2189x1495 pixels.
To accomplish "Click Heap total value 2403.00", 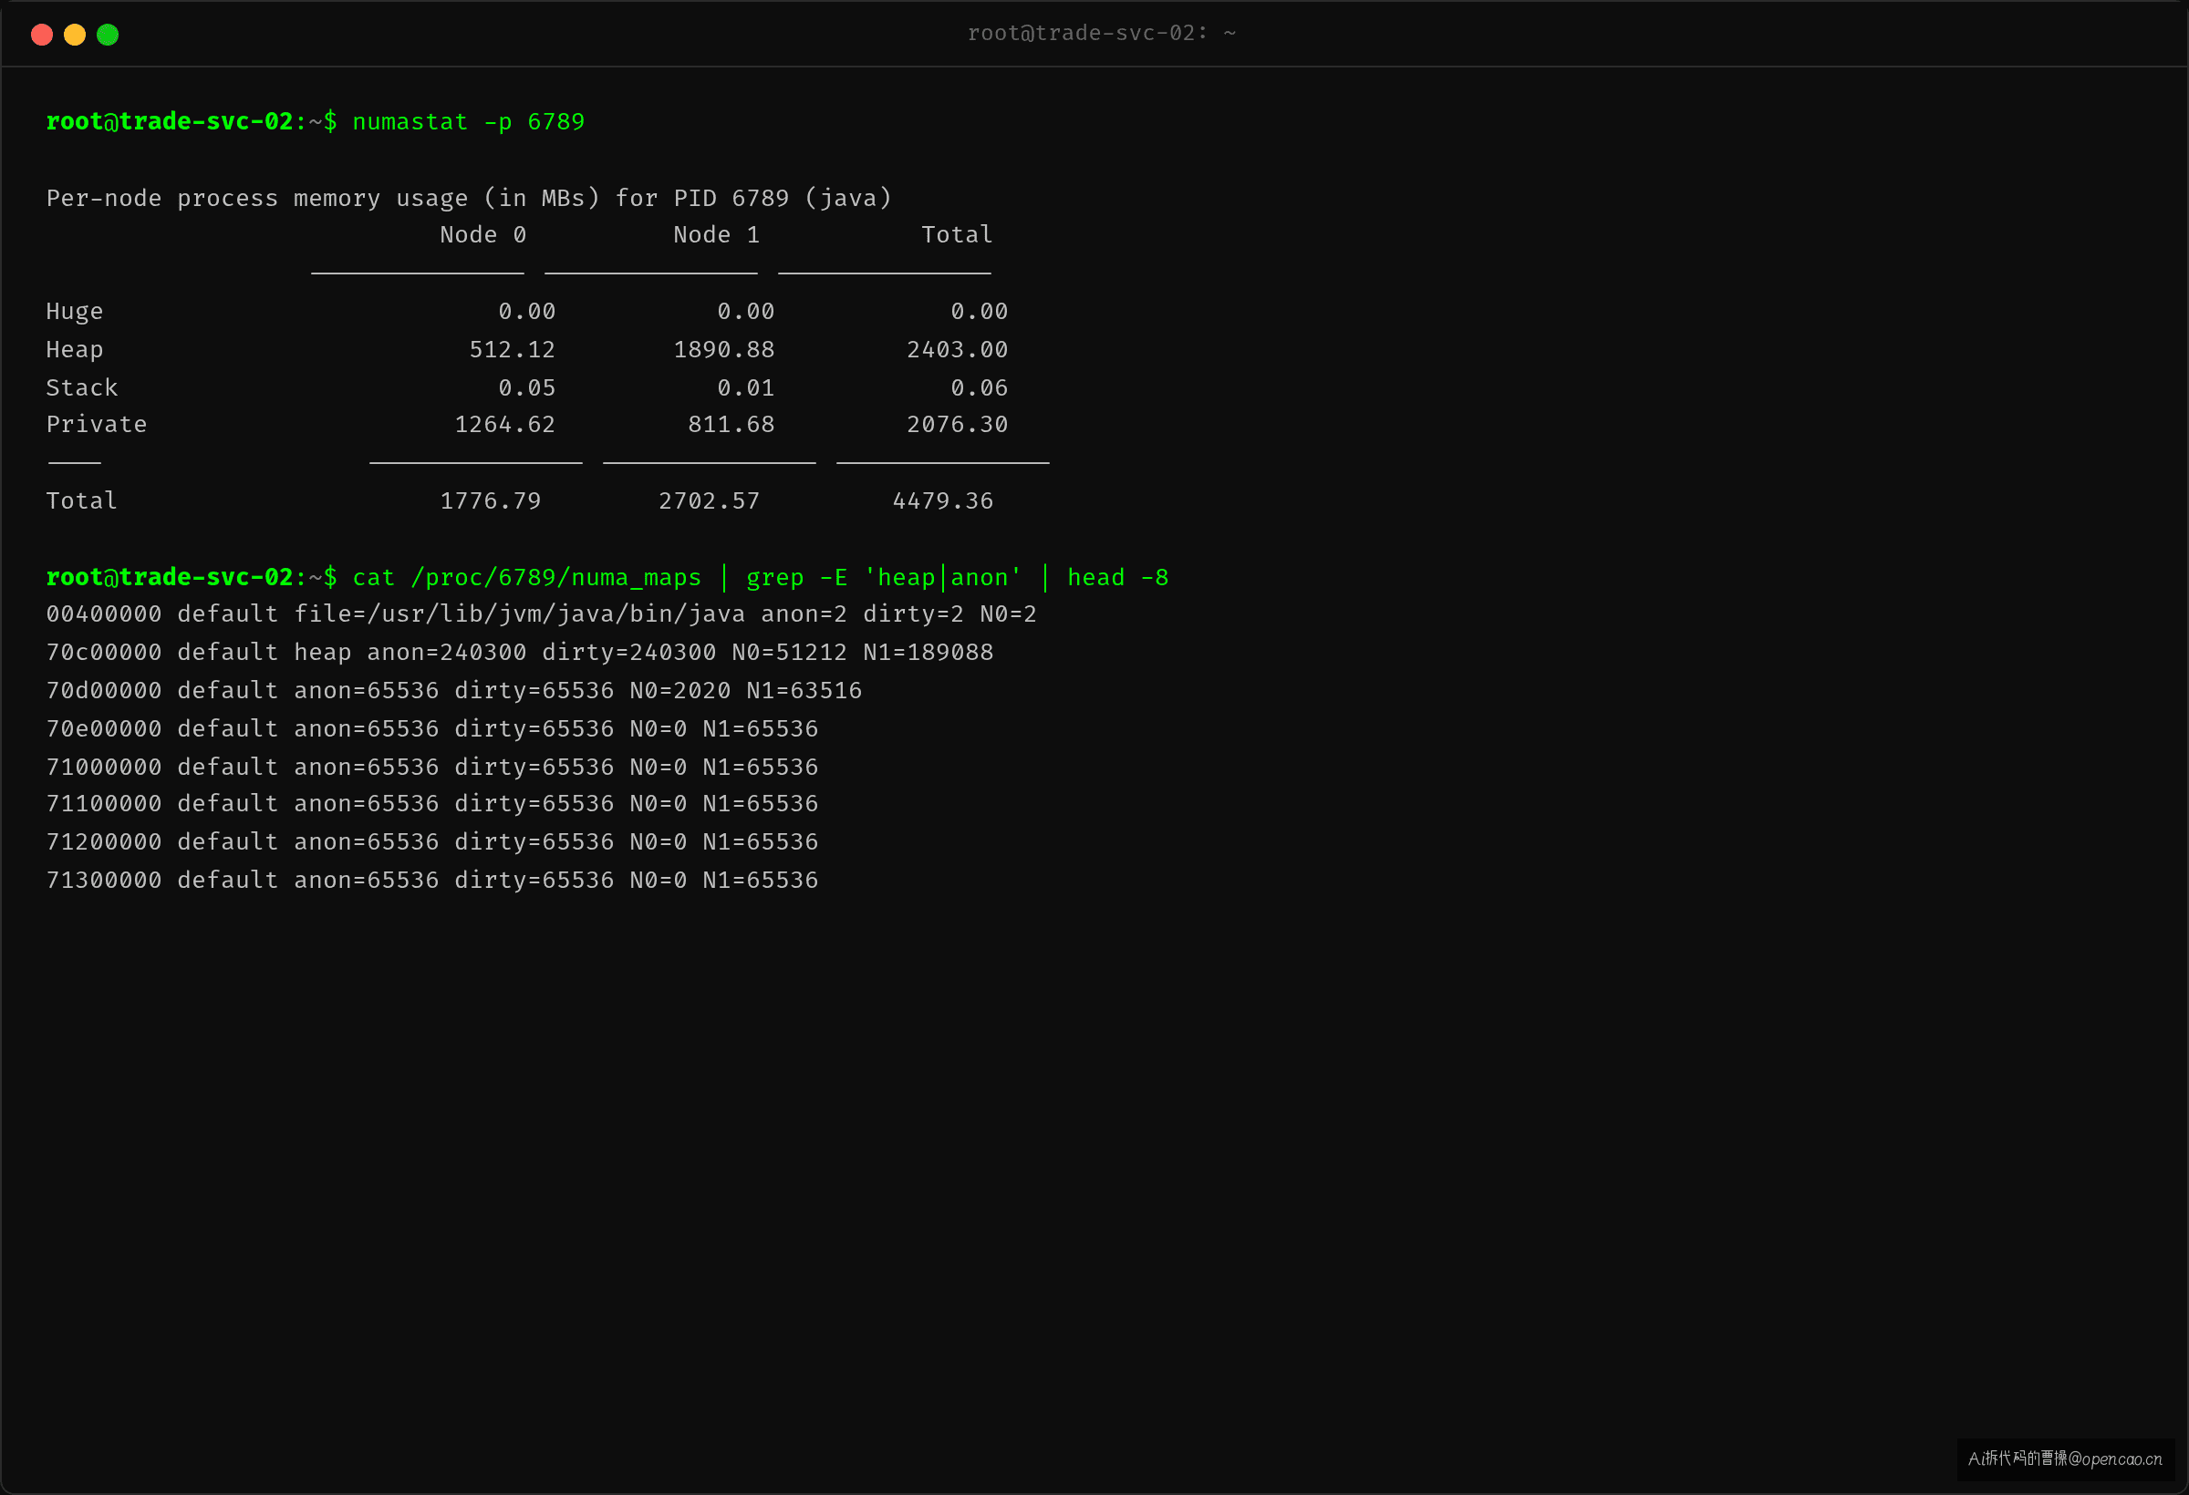I will (x=957, y=350).
